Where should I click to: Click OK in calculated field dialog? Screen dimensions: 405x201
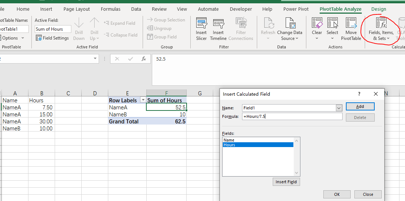pyautogui.click(x=337, y=194)
